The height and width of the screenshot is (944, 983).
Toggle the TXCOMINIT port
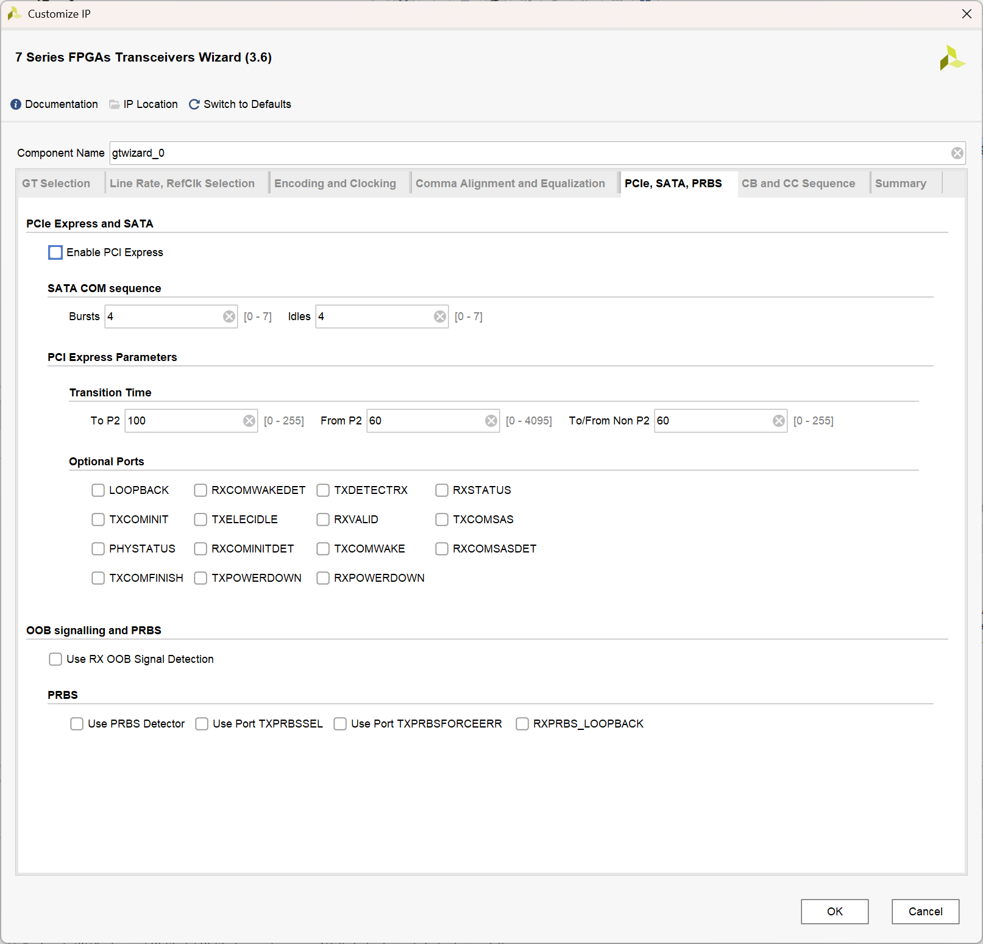[x=98, y=520]
